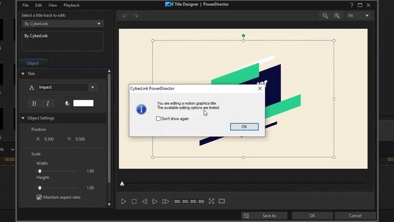Viewport: 394px width, 222px height.
Task: Adjust the Height scale slider
Action: [39, 187]
